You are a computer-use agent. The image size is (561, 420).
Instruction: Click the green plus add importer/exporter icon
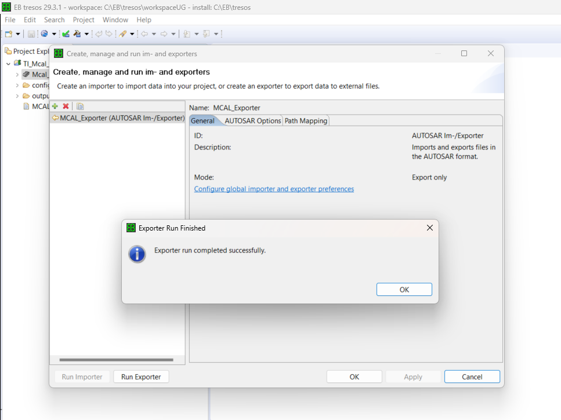click(x=55, y=106)
